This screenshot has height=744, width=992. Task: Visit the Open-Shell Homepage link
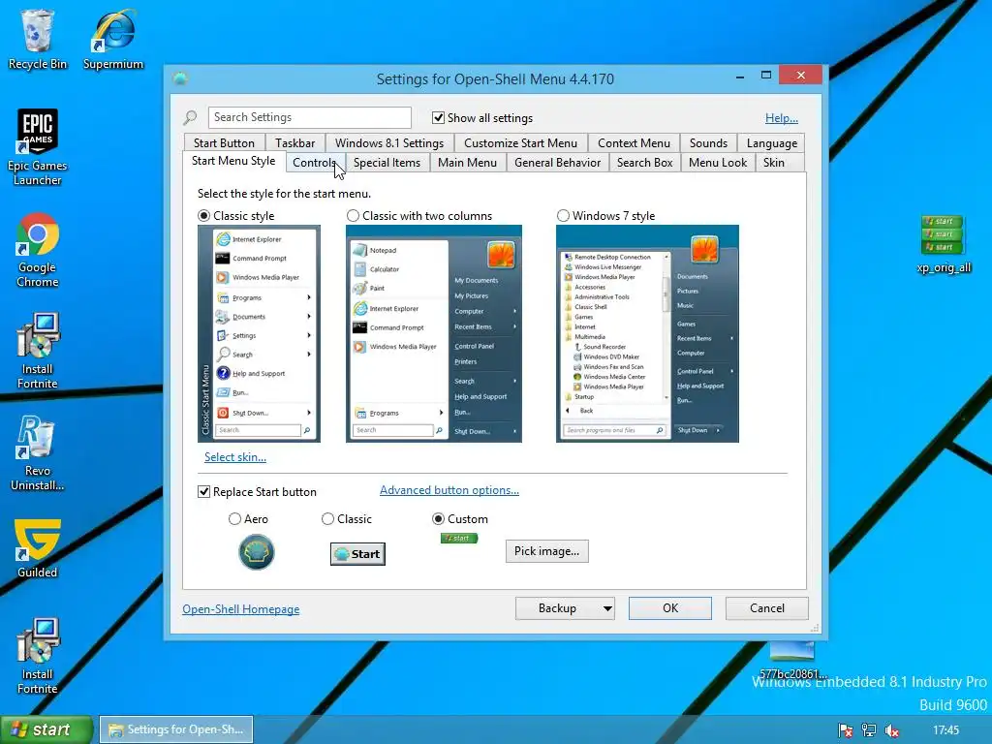point(241,609)
